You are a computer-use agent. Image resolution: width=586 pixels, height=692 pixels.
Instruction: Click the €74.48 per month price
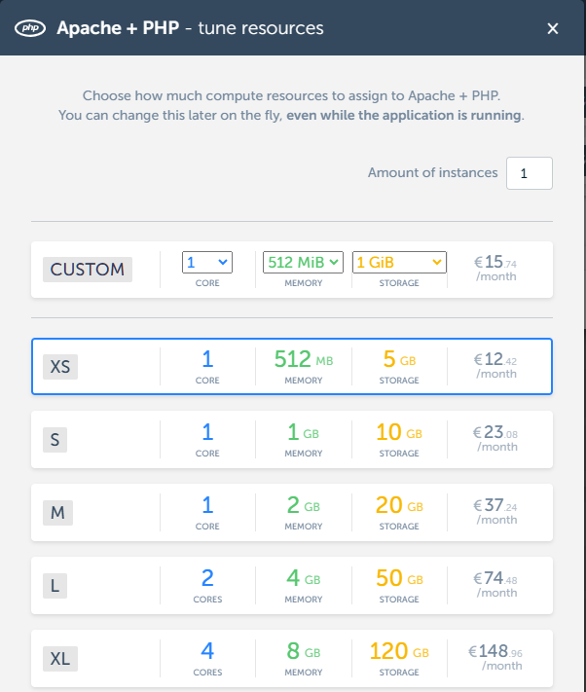point(495,585)
